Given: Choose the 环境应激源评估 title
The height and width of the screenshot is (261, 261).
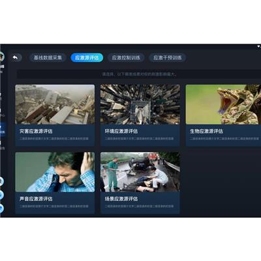Looking at the screenshot, I should pos(121,131).
